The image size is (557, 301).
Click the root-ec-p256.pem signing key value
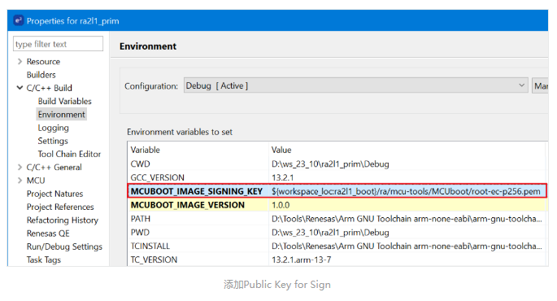coord(406,191)
